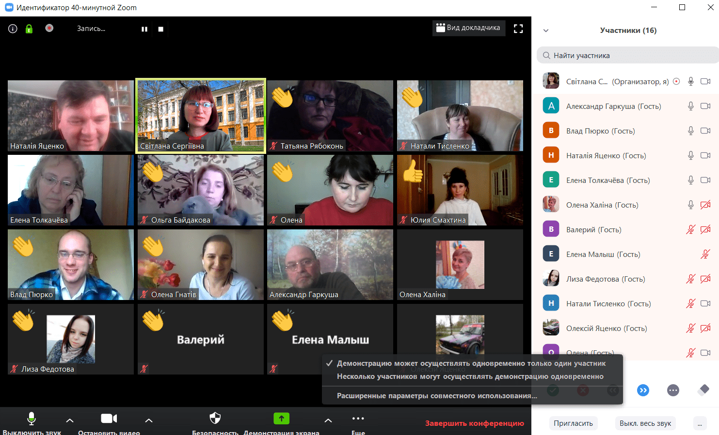Click the clear all feedback eraser icon

click(703, 390)
